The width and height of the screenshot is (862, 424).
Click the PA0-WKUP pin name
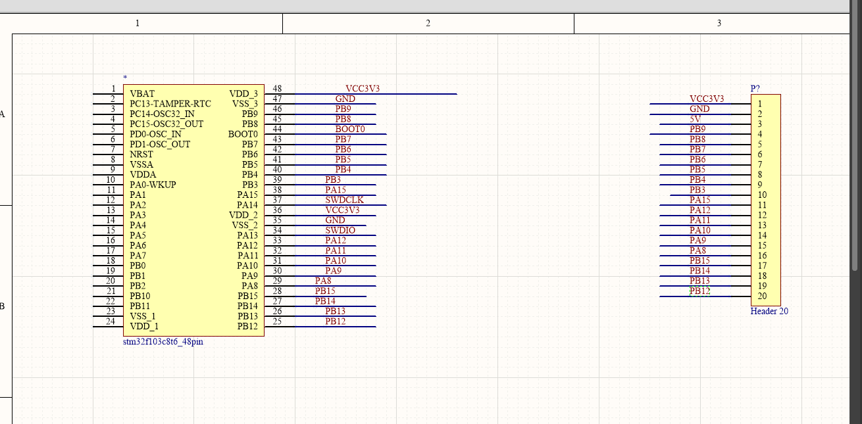click(x=153, y=185)
